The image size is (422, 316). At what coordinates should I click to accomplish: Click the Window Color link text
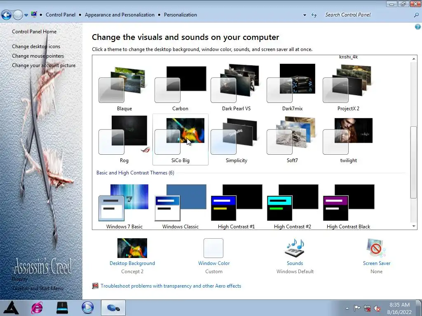(214, 263)
